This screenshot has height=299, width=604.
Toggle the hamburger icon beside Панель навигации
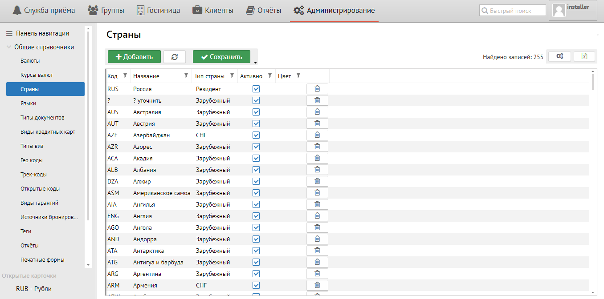point(9,33)
